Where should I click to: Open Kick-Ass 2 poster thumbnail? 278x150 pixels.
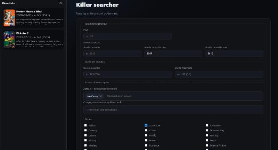(x=9, y=40)
